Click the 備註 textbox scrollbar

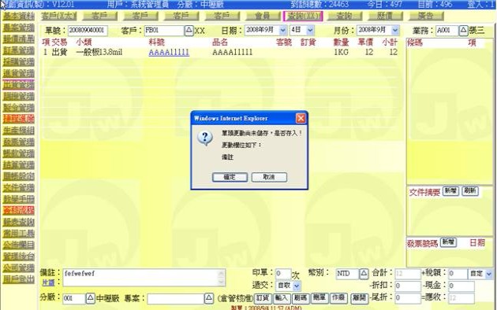222,278
